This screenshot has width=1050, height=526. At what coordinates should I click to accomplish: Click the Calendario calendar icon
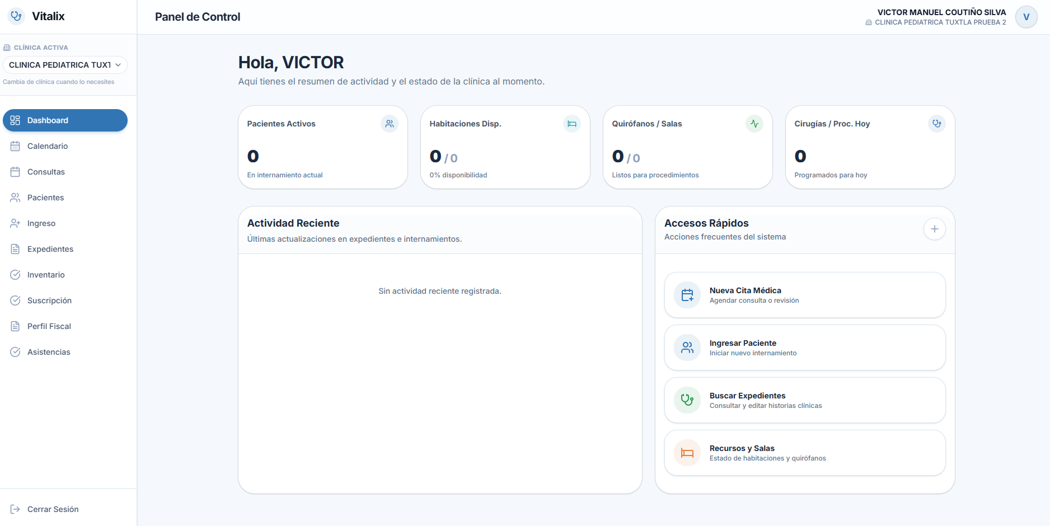click(x=15, y=146)
